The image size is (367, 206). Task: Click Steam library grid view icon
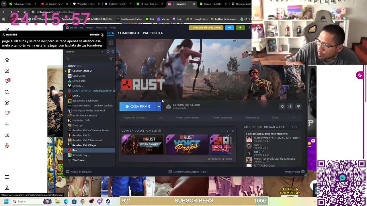point(111,43)
